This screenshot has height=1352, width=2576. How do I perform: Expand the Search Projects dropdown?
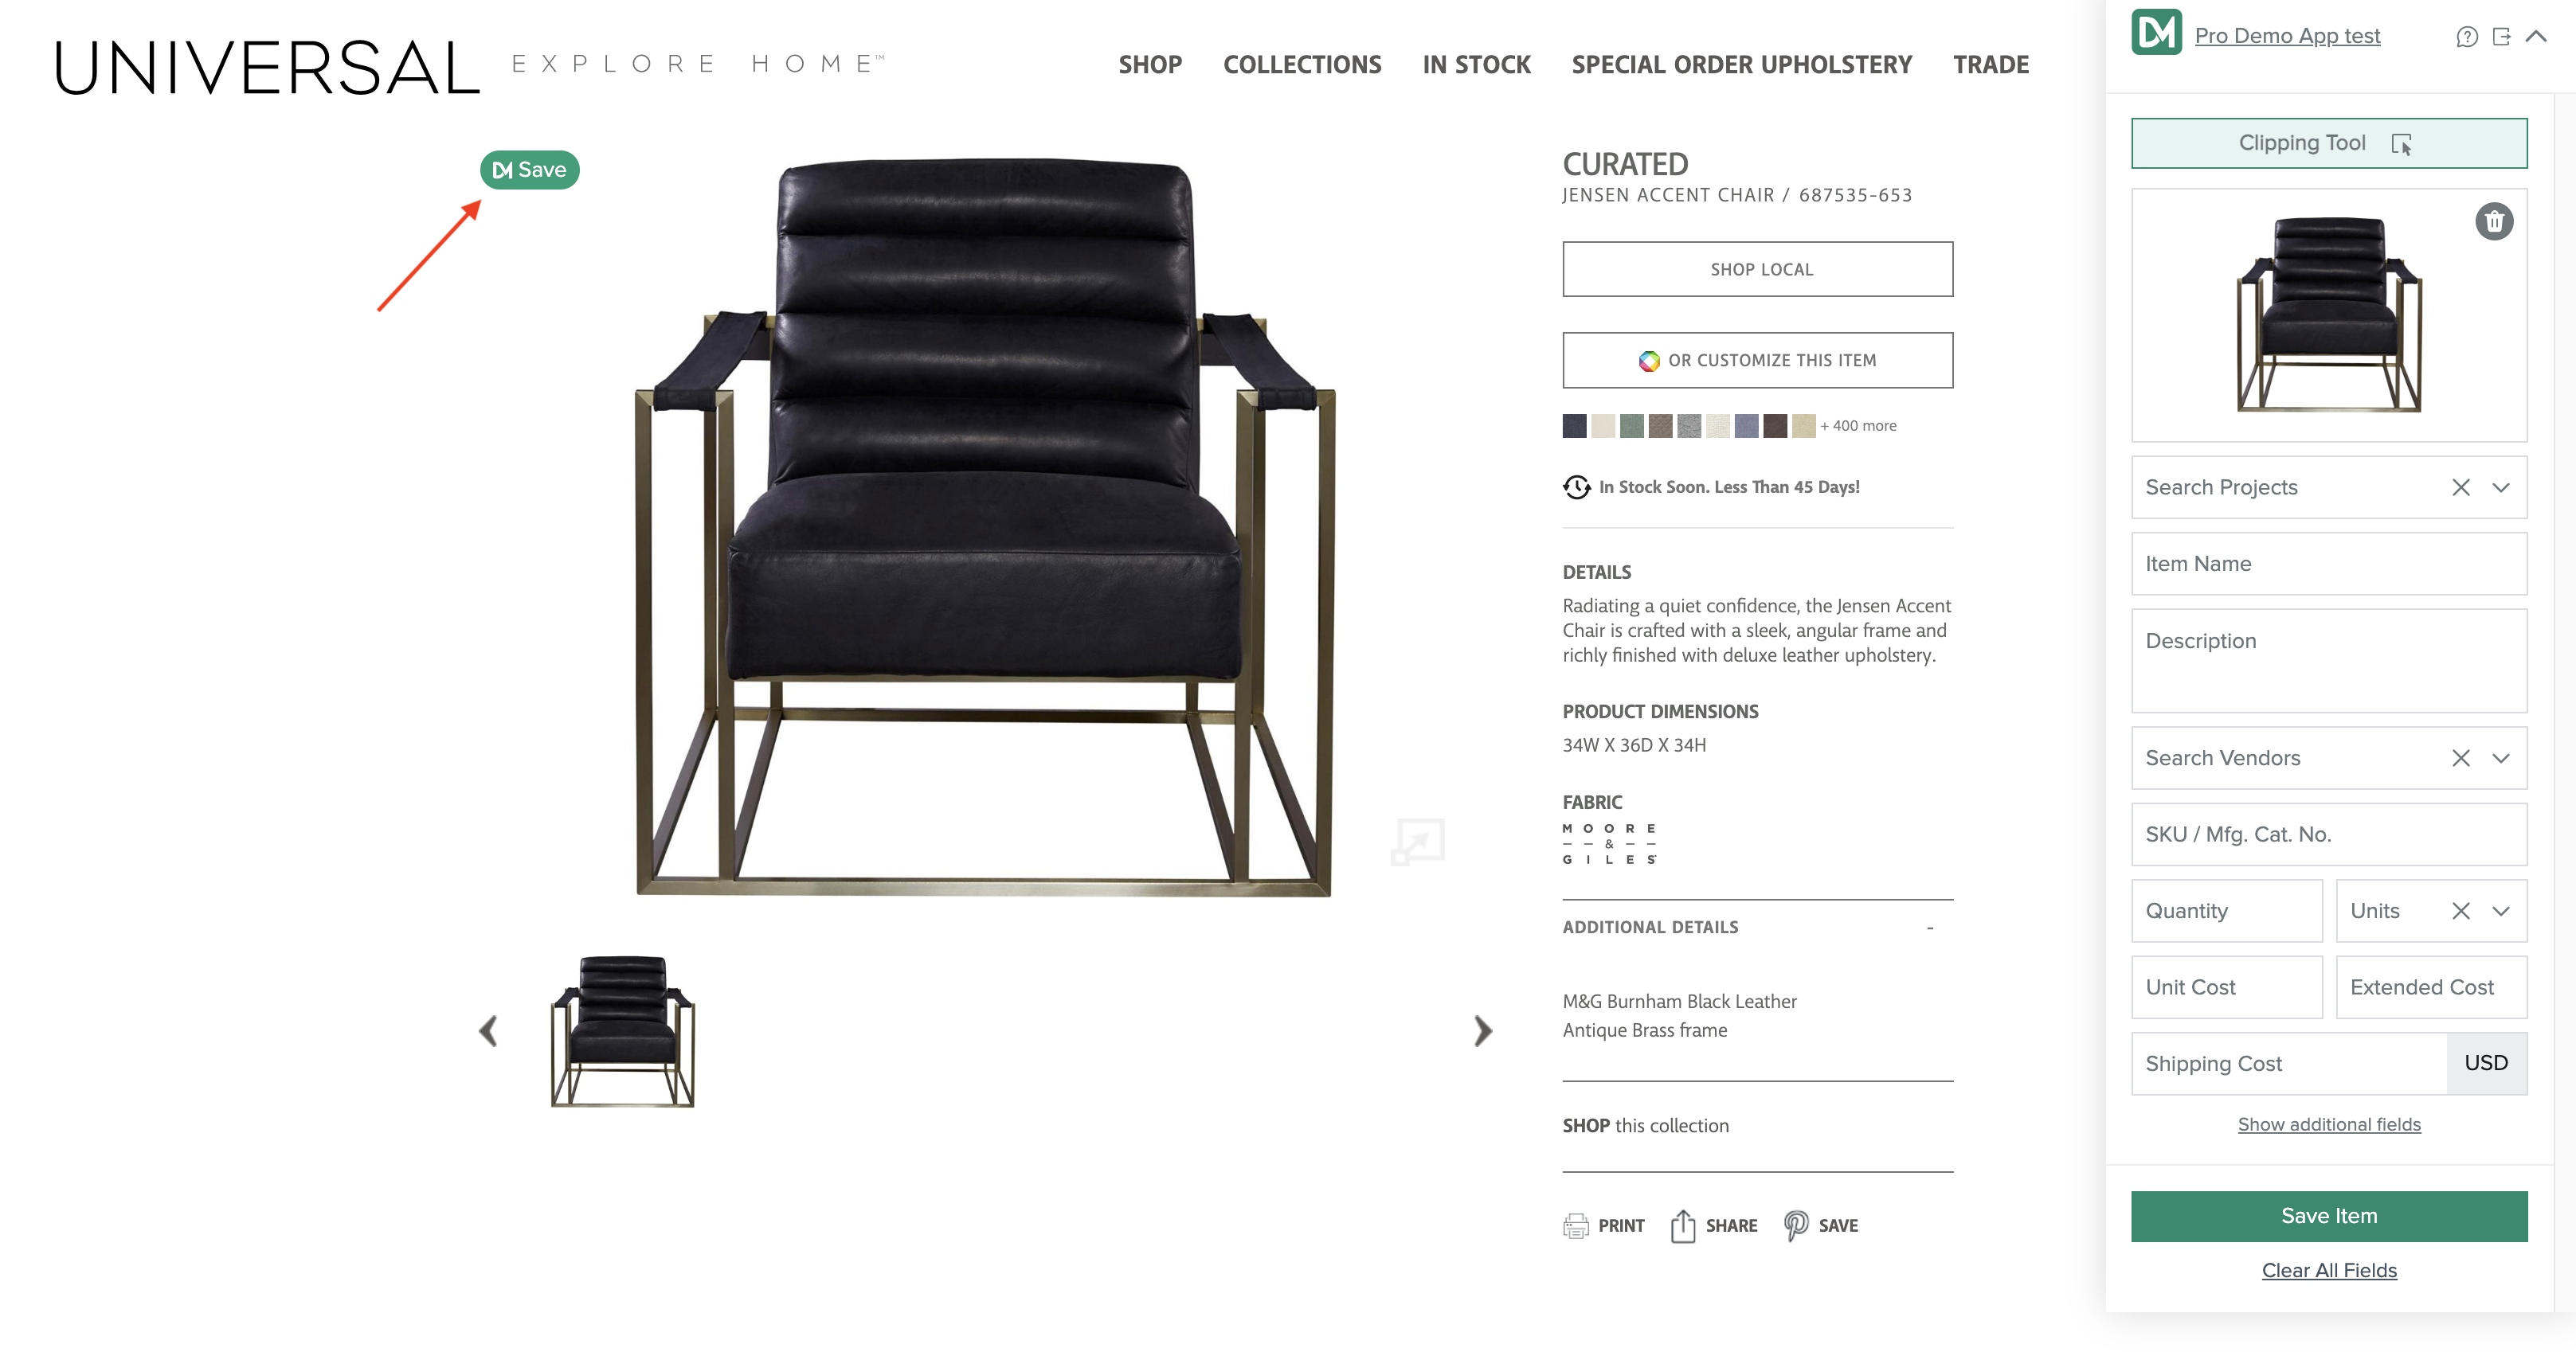pos(2501,487)
